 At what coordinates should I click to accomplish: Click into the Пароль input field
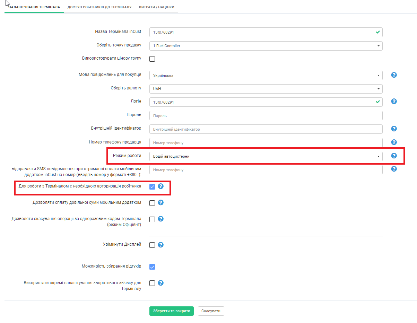point(266,116)
